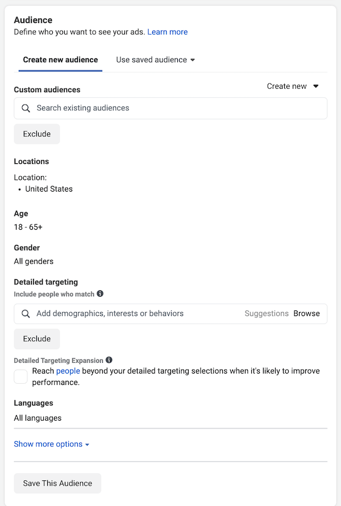
Task: Open the Learn more link
Action: pos(167,32)
